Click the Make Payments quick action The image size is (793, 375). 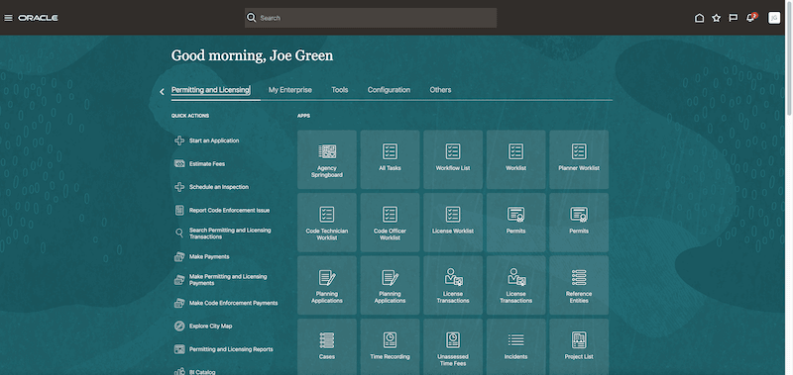[202, 257]
